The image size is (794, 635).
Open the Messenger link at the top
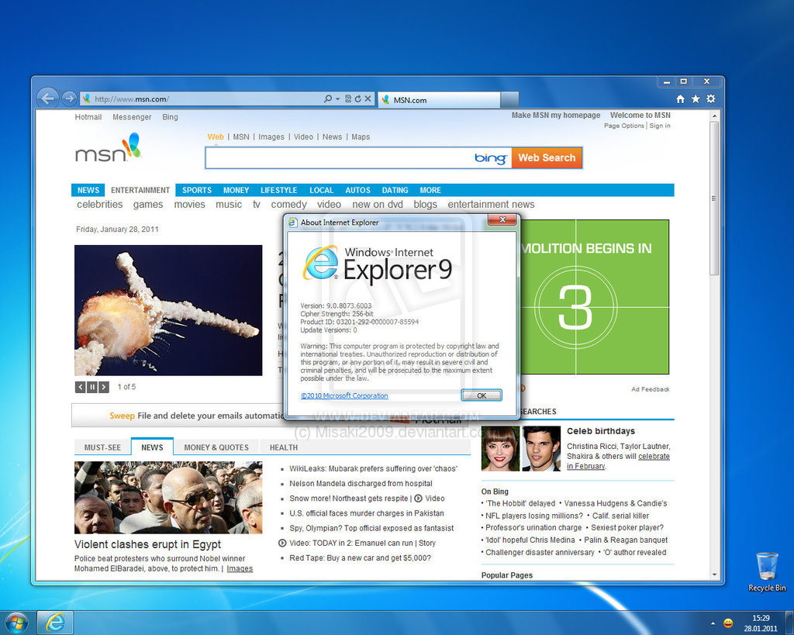click(x=132, y=117)
